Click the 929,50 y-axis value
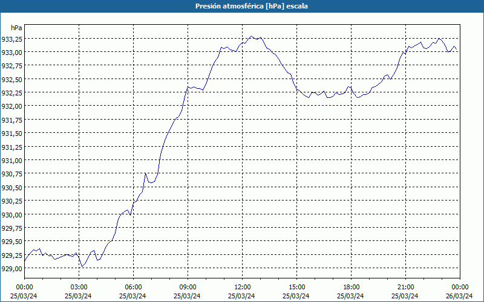 (11, 242)
